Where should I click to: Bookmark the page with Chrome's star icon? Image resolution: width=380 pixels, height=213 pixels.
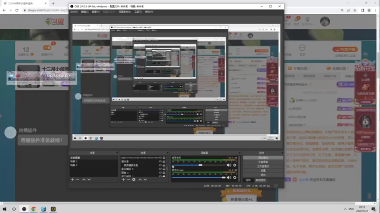coord(355,10)
